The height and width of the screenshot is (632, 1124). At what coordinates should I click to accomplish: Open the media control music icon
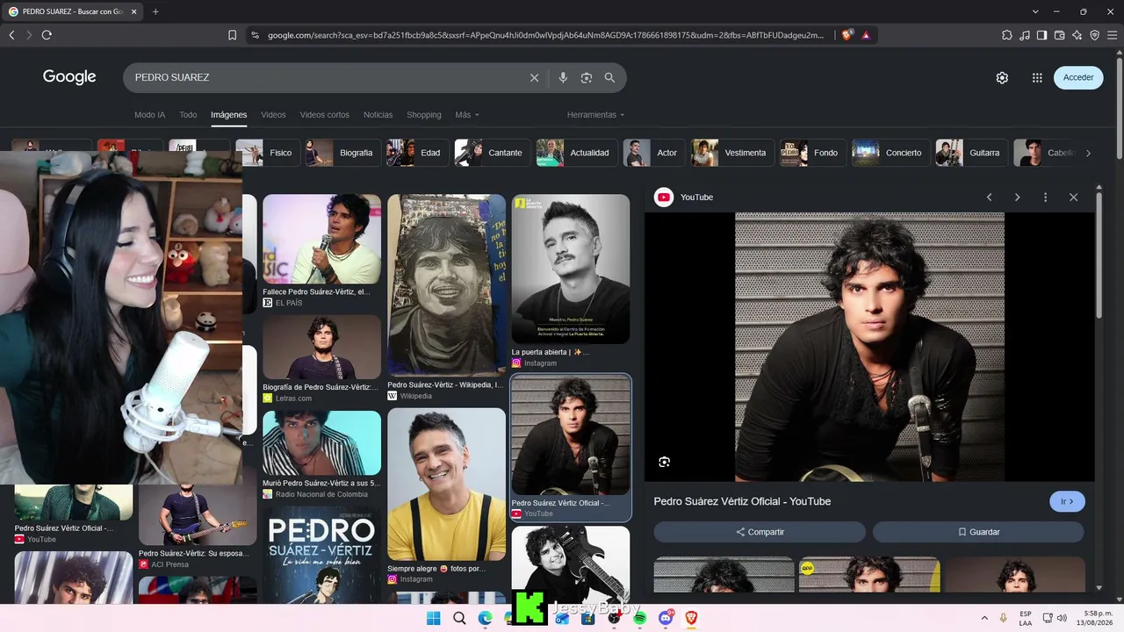point(1025,35)
